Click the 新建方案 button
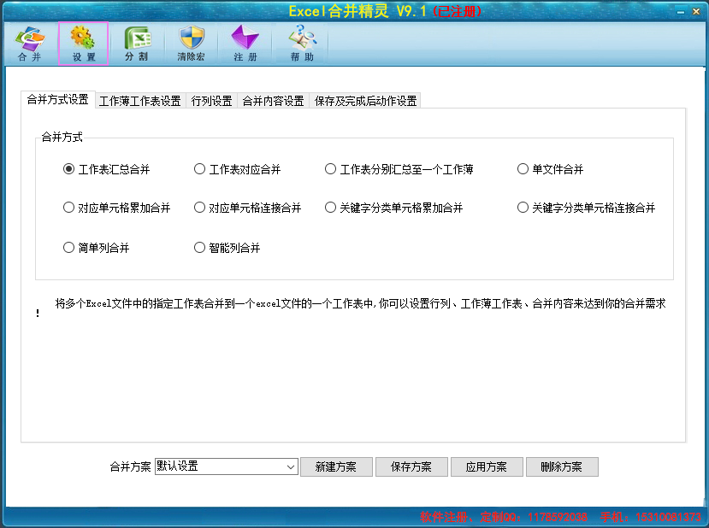The width and height of the screenshot is (709, 528). pyautogui.click(x=336, y=466)
